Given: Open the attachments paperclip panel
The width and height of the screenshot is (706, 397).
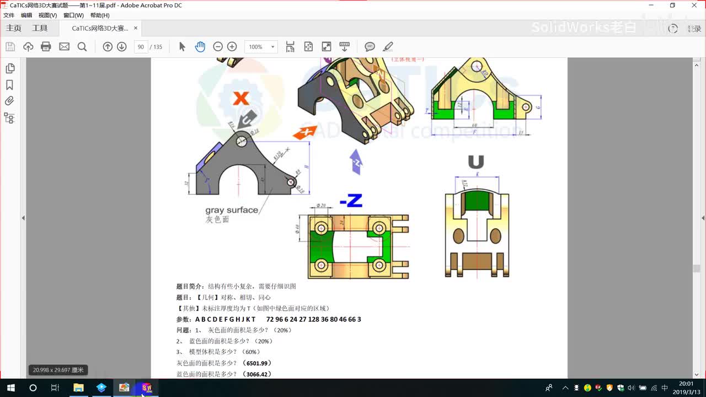Looking at the screenshot, I should [9, 101].
